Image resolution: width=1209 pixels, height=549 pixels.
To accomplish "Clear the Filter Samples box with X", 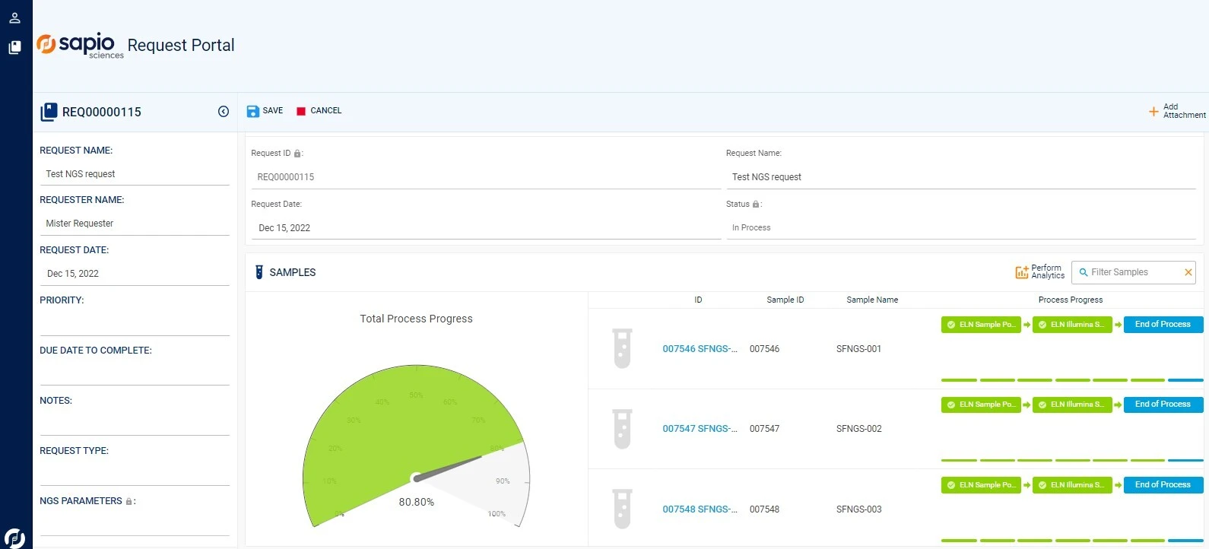I will tap(1188, 272).
